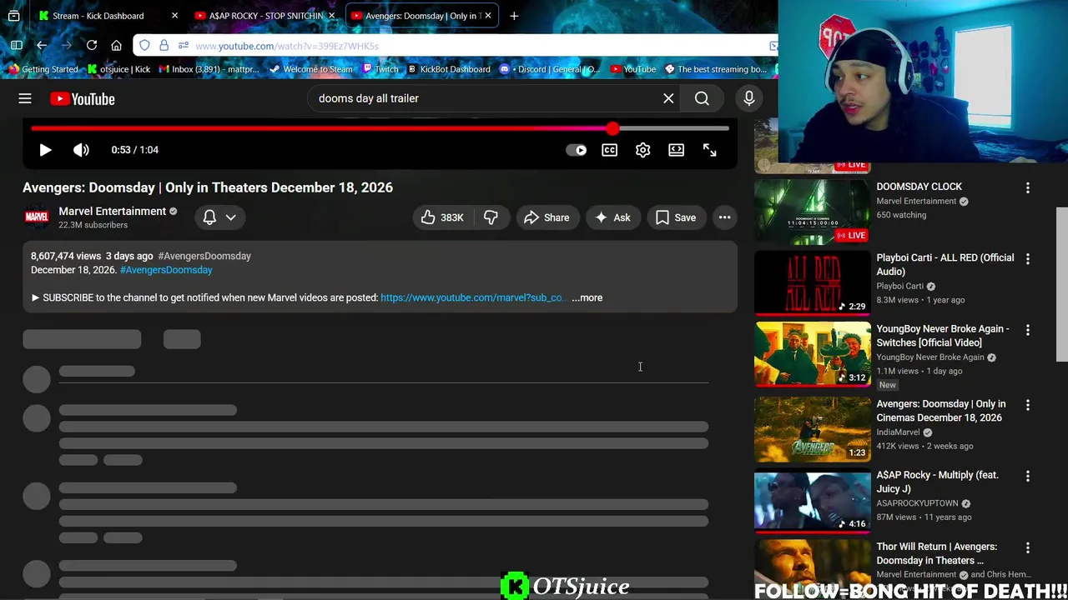This screenshot has height=600, width=1068.
Task: Dislike the Avengers Doomsday video
Action: (x=491, y=217)
